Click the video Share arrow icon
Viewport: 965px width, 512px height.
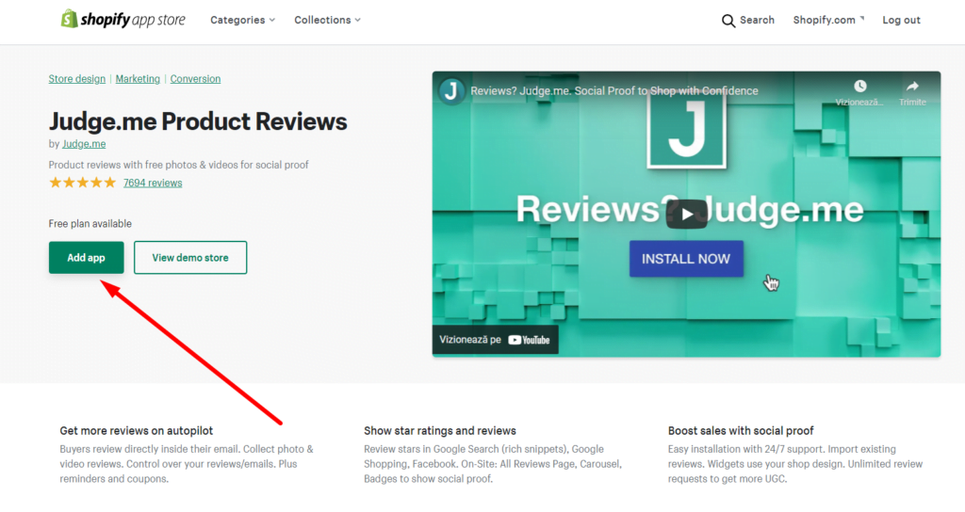coord(912,86)
